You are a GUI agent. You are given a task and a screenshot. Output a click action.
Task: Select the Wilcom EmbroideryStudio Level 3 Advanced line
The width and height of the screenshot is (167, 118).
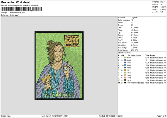tap(20, 6)
